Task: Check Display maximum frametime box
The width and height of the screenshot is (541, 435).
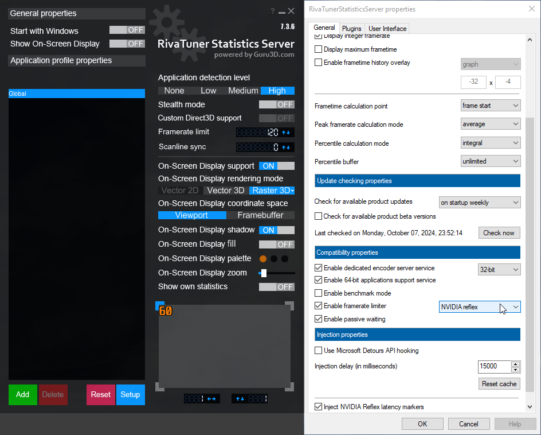Action: [x=319, y=49]
